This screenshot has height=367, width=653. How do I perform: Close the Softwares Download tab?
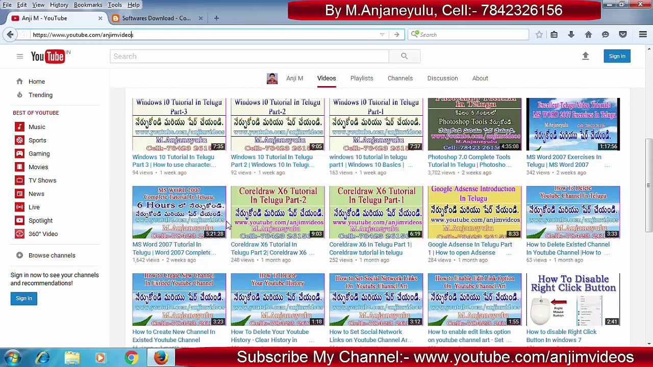(200, 18)
